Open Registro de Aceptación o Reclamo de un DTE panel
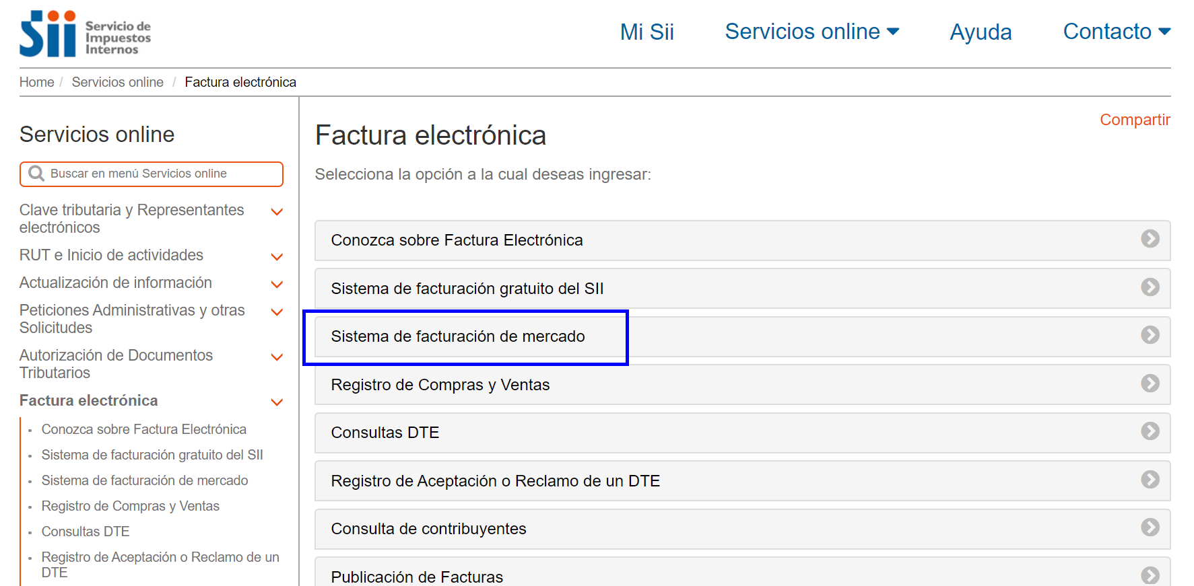 (x=495, y=481)
